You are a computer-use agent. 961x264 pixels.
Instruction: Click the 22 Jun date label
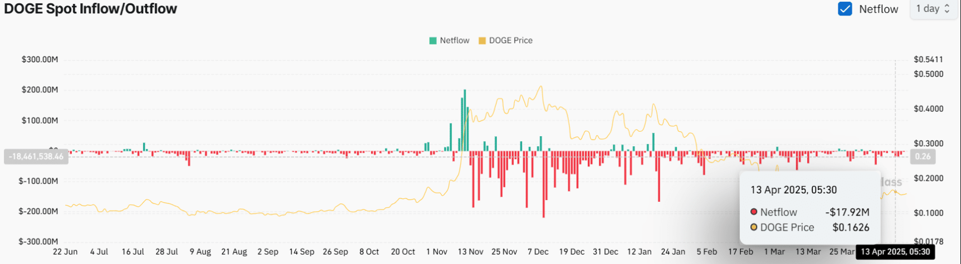[x=65, y=252]
